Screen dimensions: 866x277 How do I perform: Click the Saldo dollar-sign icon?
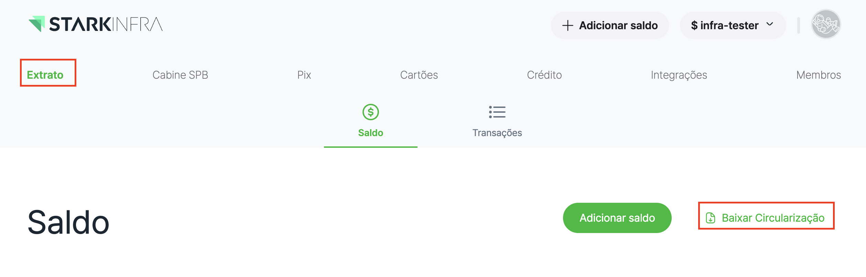(x=370, y=112)
